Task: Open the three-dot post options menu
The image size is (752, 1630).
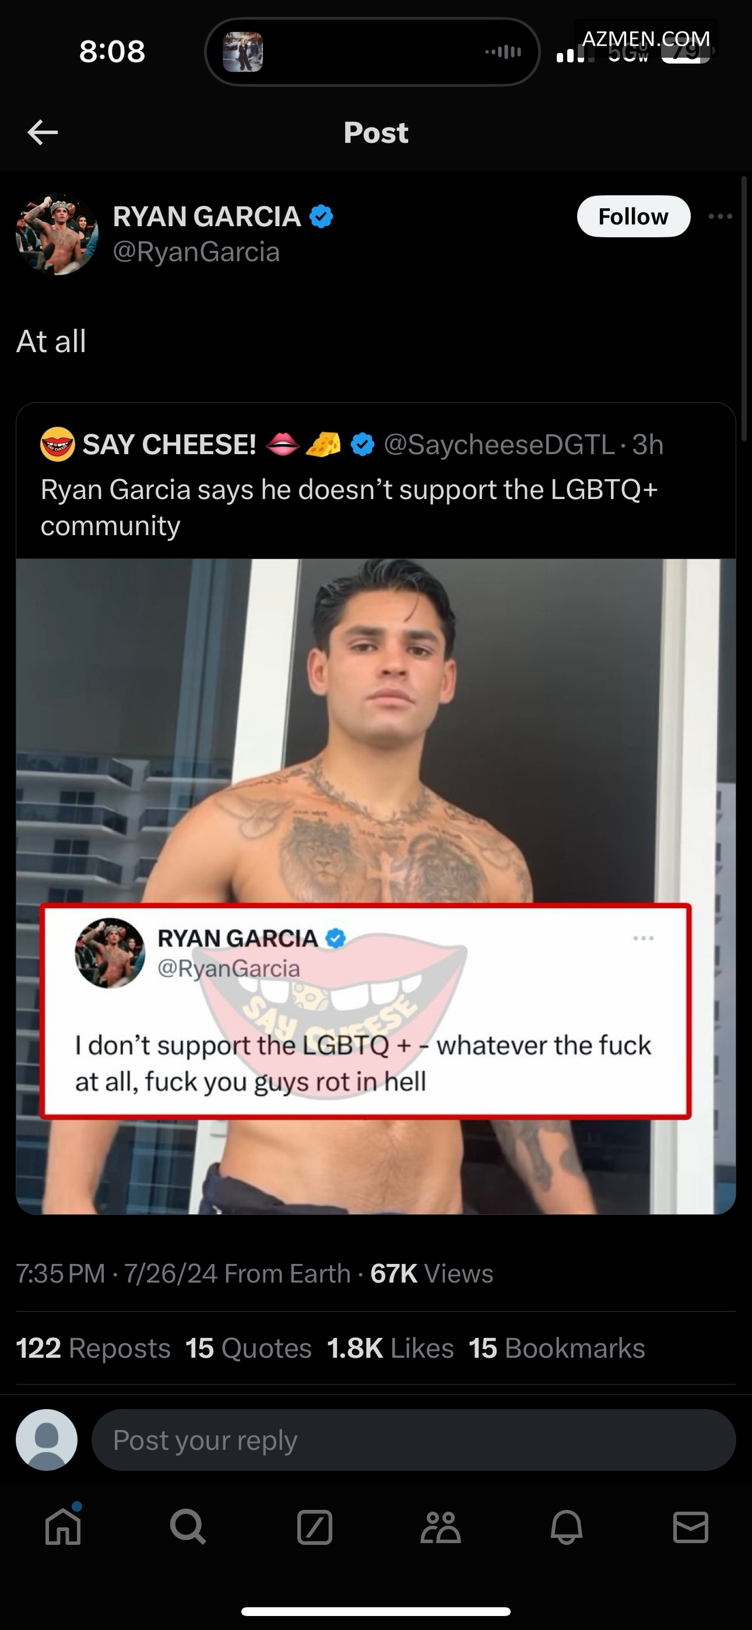Action: click(x=721, y=216)
